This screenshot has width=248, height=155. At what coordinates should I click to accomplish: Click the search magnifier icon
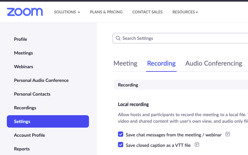coord(118,38)
